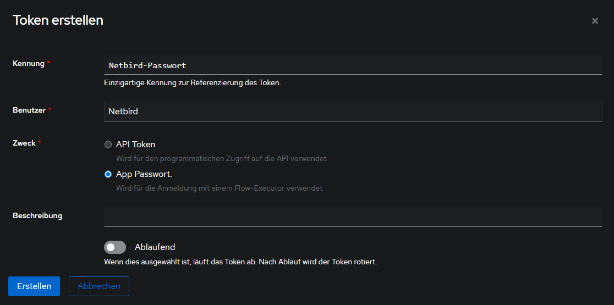Click the Zweck section label
Image resolution: width=614 pixels, height=305 pixels.
(24, 143)
